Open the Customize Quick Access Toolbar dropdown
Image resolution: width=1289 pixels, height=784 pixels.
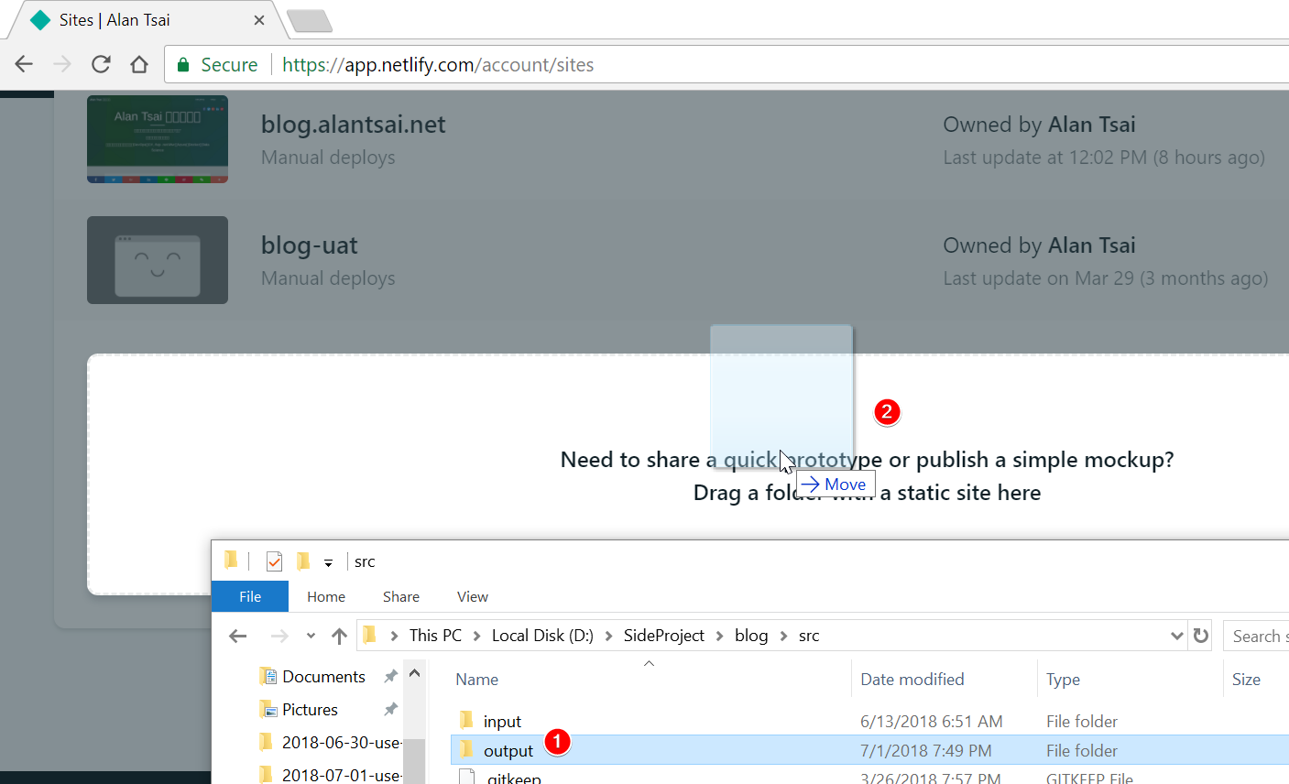point(328,562)
